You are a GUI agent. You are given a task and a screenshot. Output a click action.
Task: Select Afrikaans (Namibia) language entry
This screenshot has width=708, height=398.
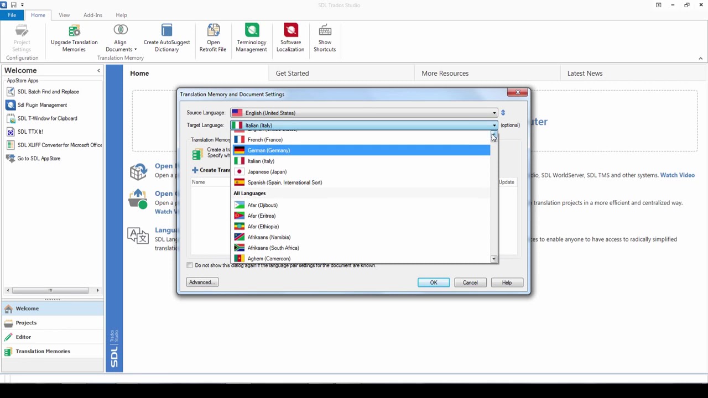361,237
